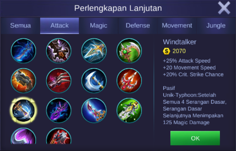
Task: Show the Jungle equipment tab
Action: pos(216,26)
